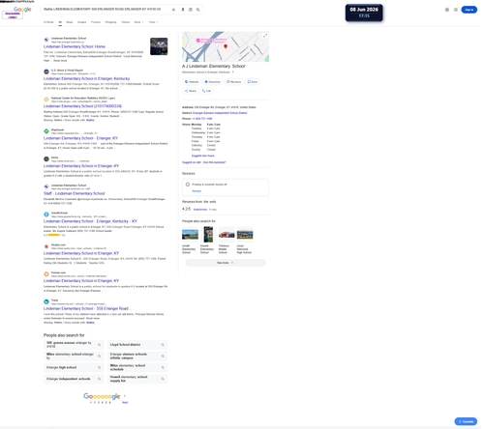Switch to the AI Mode tab
The height and width of the screenshot is (429, 484).
[x=48, y=22]
